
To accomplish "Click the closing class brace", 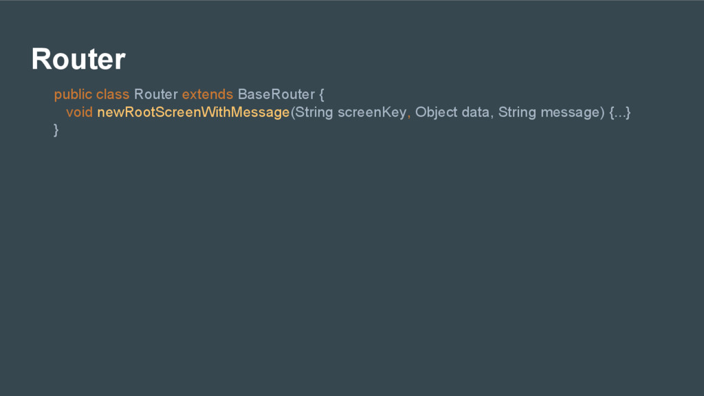I will 56,130.
